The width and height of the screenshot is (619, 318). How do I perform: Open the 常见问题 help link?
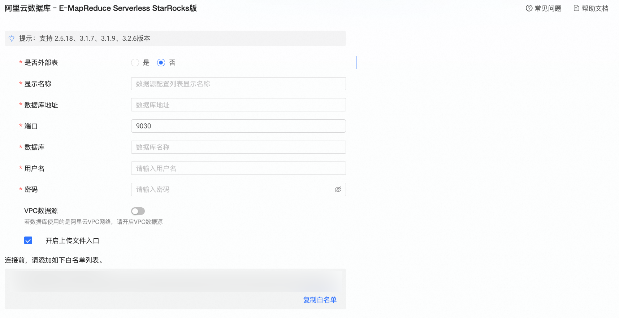point(544,8)
